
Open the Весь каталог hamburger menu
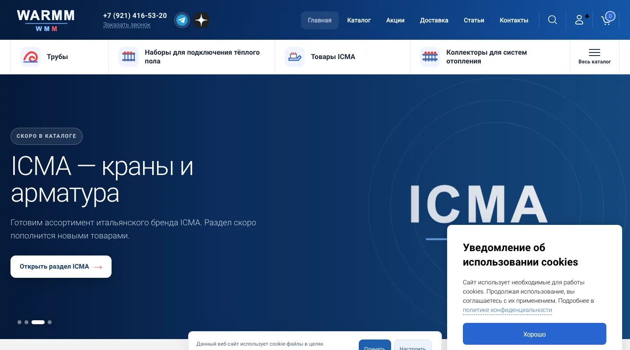click(595, 57)
